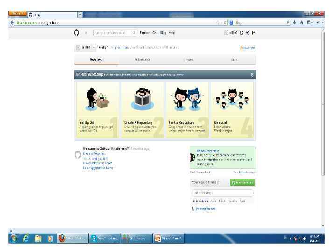Open Windows Media Player taskbar icon
336x252 pixels.
[50, 238]
